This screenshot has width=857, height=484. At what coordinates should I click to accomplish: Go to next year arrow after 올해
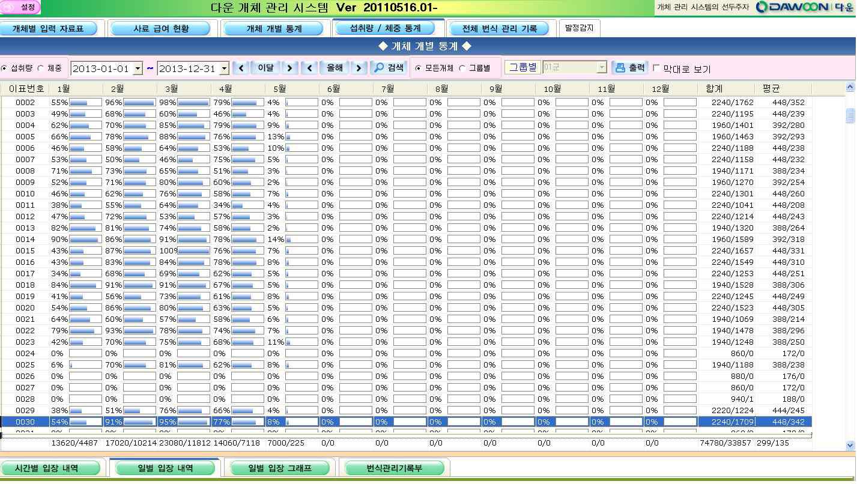(359, 68)
